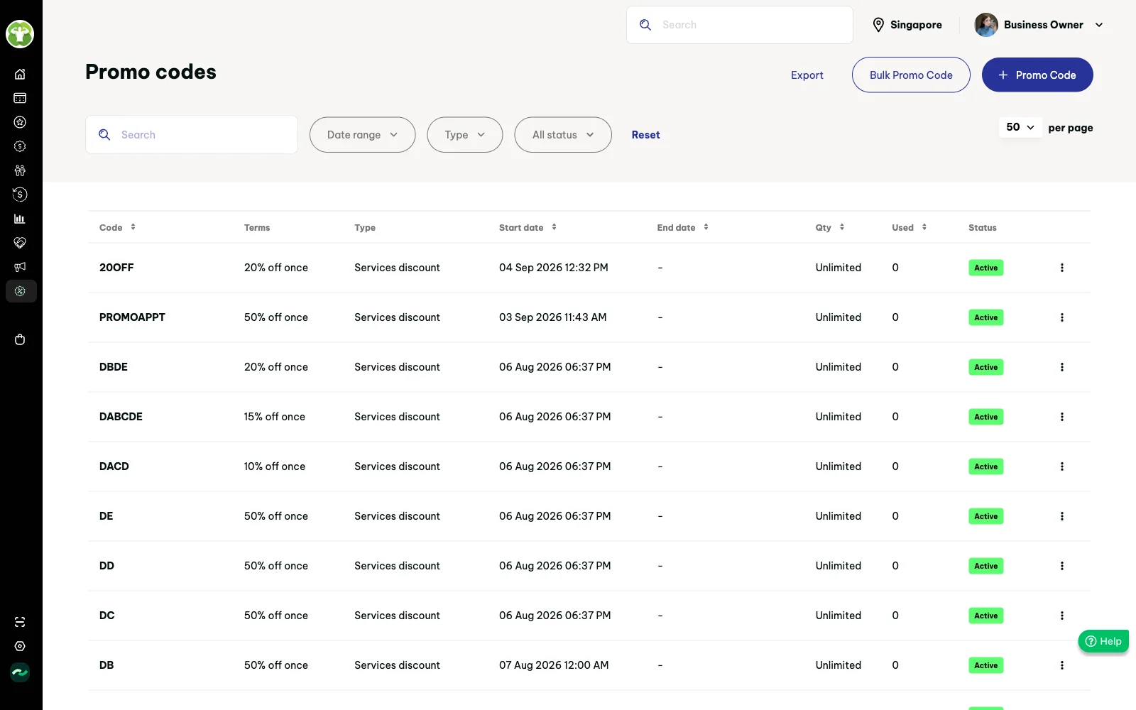Viewport: 1136px width, 710px height.
Task: Open the star badge icon in sidebar
Action: click(x=20, y=122)
